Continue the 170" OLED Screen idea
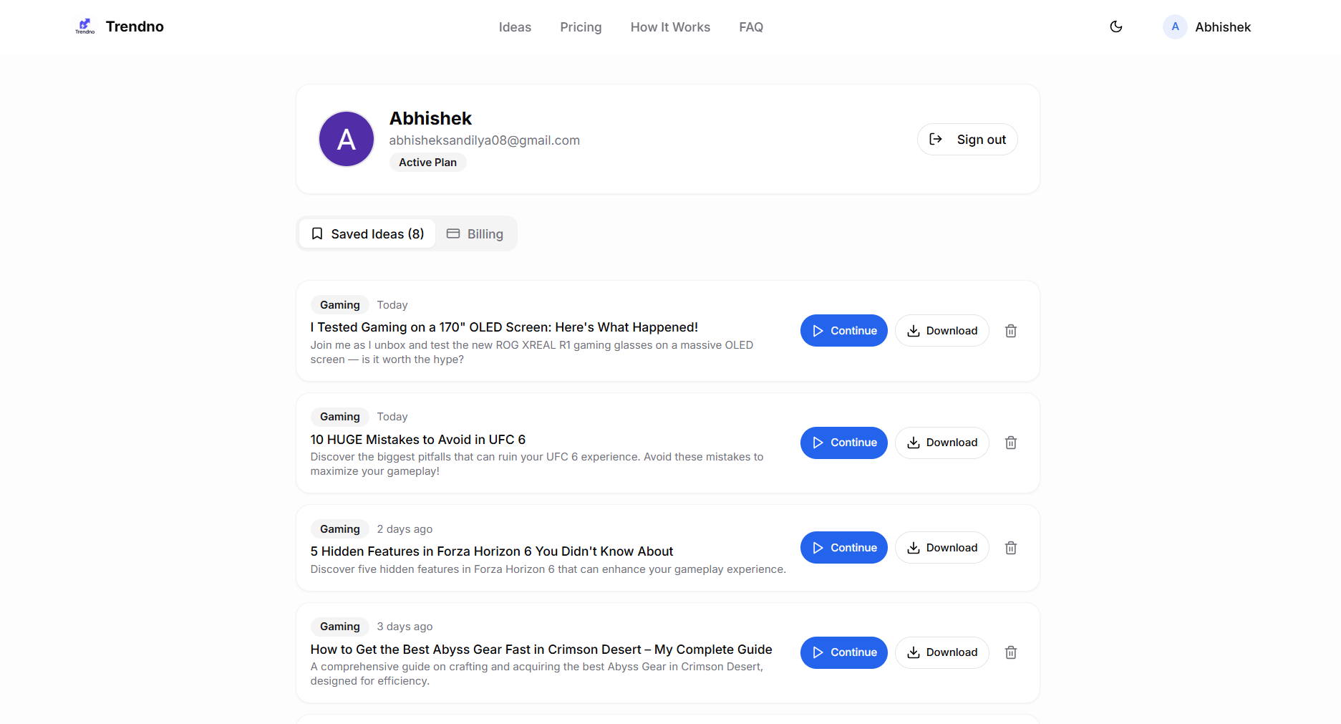This screenshot has height=724, width=1341. point(843,331)
